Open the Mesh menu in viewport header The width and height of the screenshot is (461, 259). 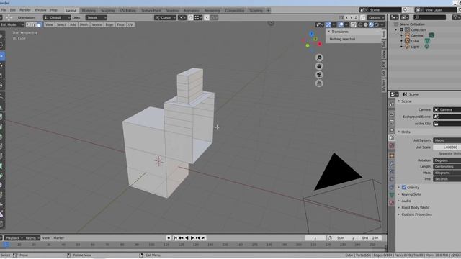(x=84, y=25)
